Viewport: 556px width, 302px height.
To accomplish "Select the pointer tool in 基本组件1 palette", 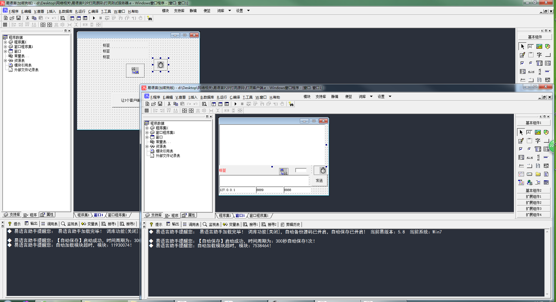I will point(521,132).
